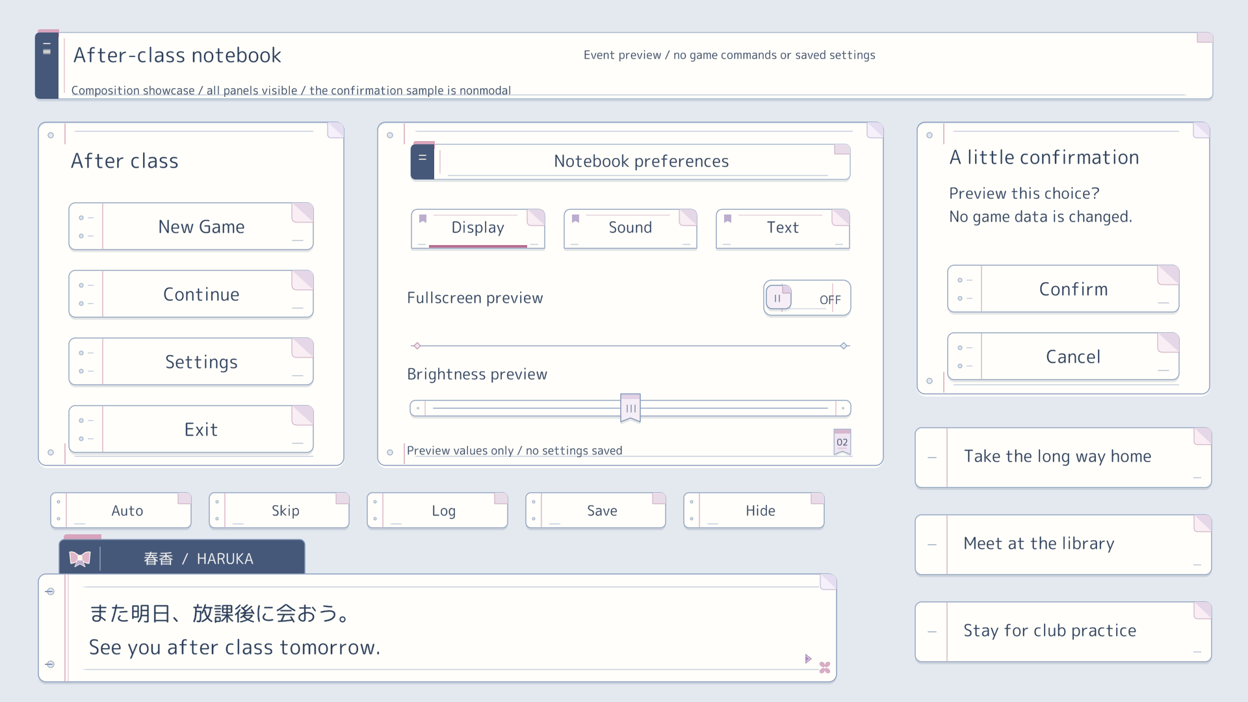
Task: Select Stay for club practice
Action: click(1063, 632)
